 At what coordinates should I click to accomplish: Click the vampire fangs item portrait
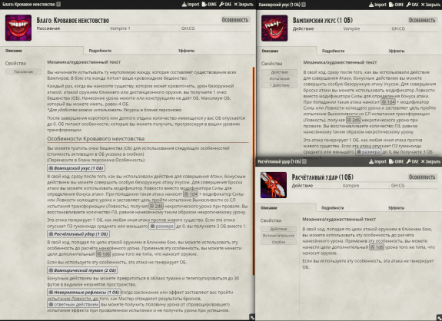(x=274, y=28)
